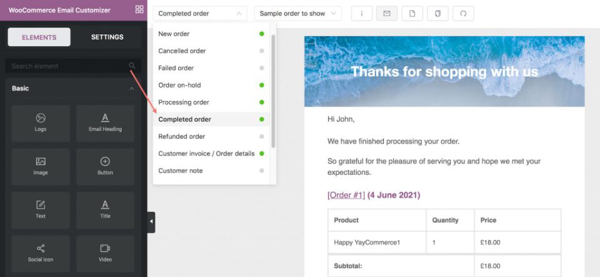The width and height of the screenshot is (600, 277).
Task: Open the Sample order to show dropdown
Action: [x=298, y=13]
